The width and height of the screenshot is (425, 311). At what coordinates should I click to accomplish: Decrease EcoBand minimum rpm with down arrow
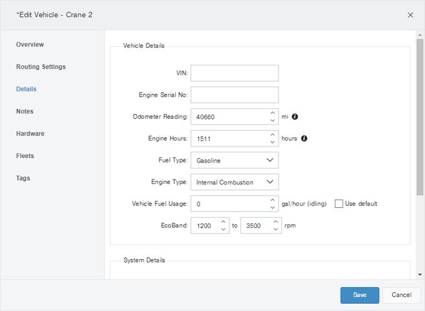224,229
